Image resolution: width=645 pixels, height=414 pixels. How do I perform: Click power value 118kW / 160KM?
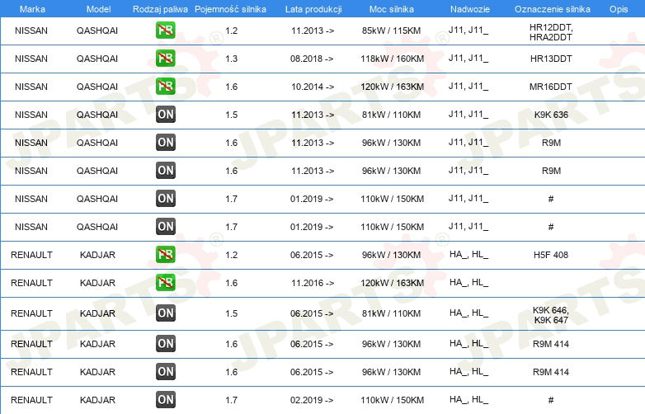(392, 59)
